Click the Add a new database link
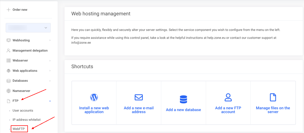 183,110
